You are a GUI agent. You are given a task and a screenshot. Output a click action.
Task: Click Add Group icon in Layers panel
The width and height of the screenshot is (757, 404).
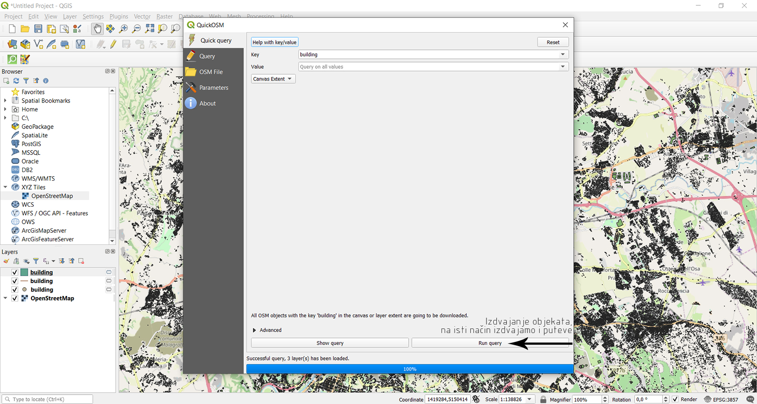click(x=16, y=261)
